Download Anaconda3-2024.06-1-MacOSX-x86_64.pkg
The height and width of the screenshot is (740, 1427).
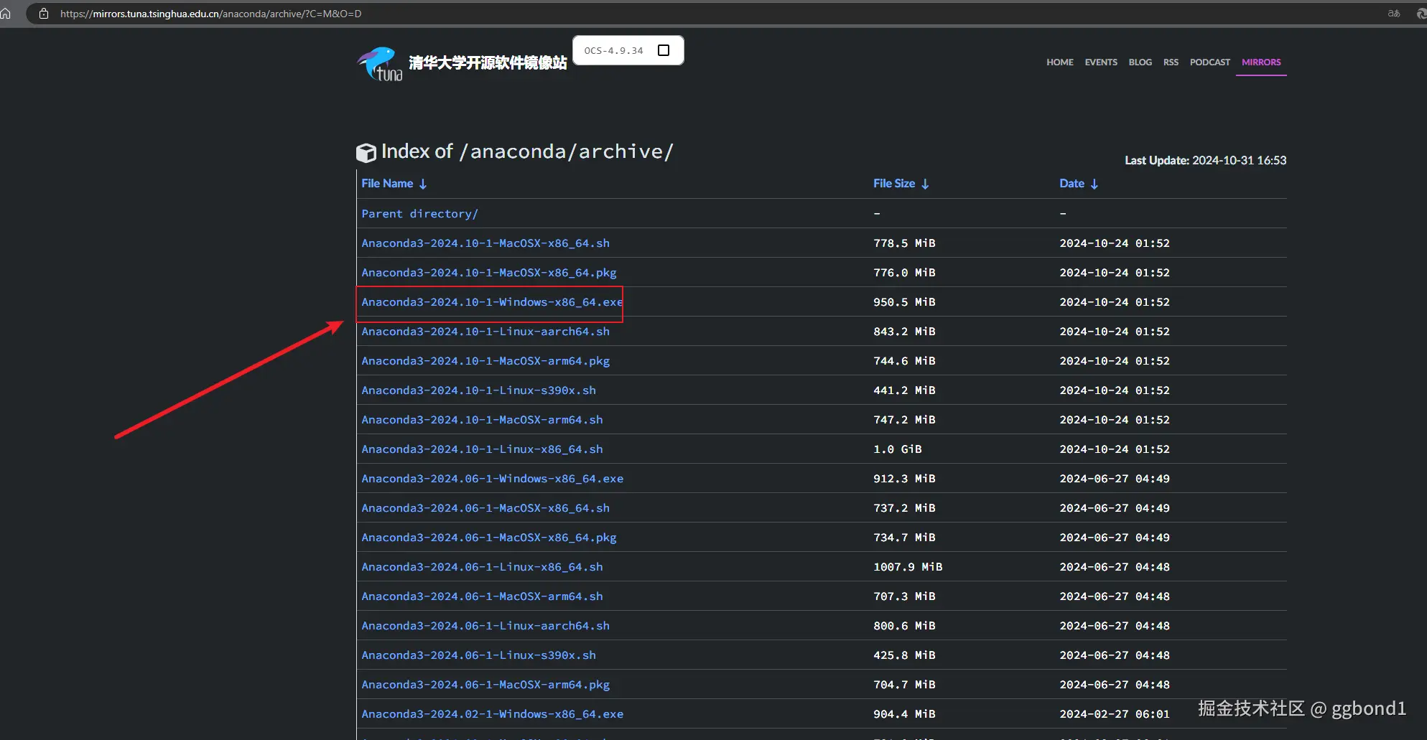(489, 538)
